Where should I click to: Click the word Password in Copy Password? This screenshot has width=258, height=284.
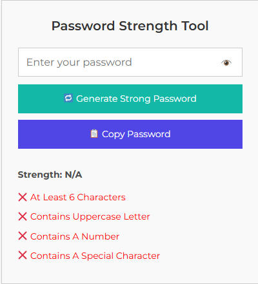pyautogui.click(x=149, y=134)
